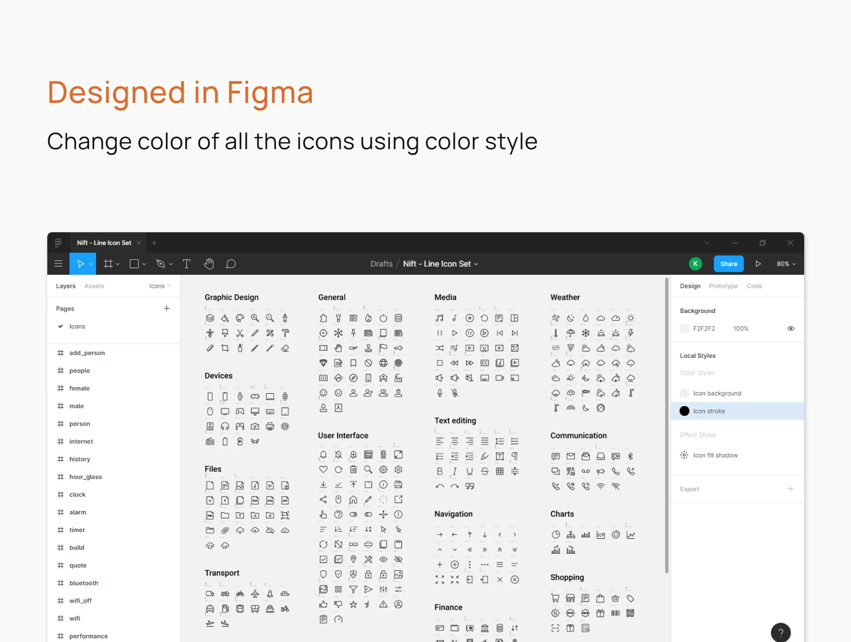Click the F2F2F2 background color swatch
Image resolution: width=851 pixels, height=642 pixels.
pyautogui.click(x=684, y=329)
